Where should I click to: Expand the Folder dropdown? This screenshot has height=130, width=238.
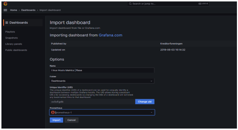(102, 81)
